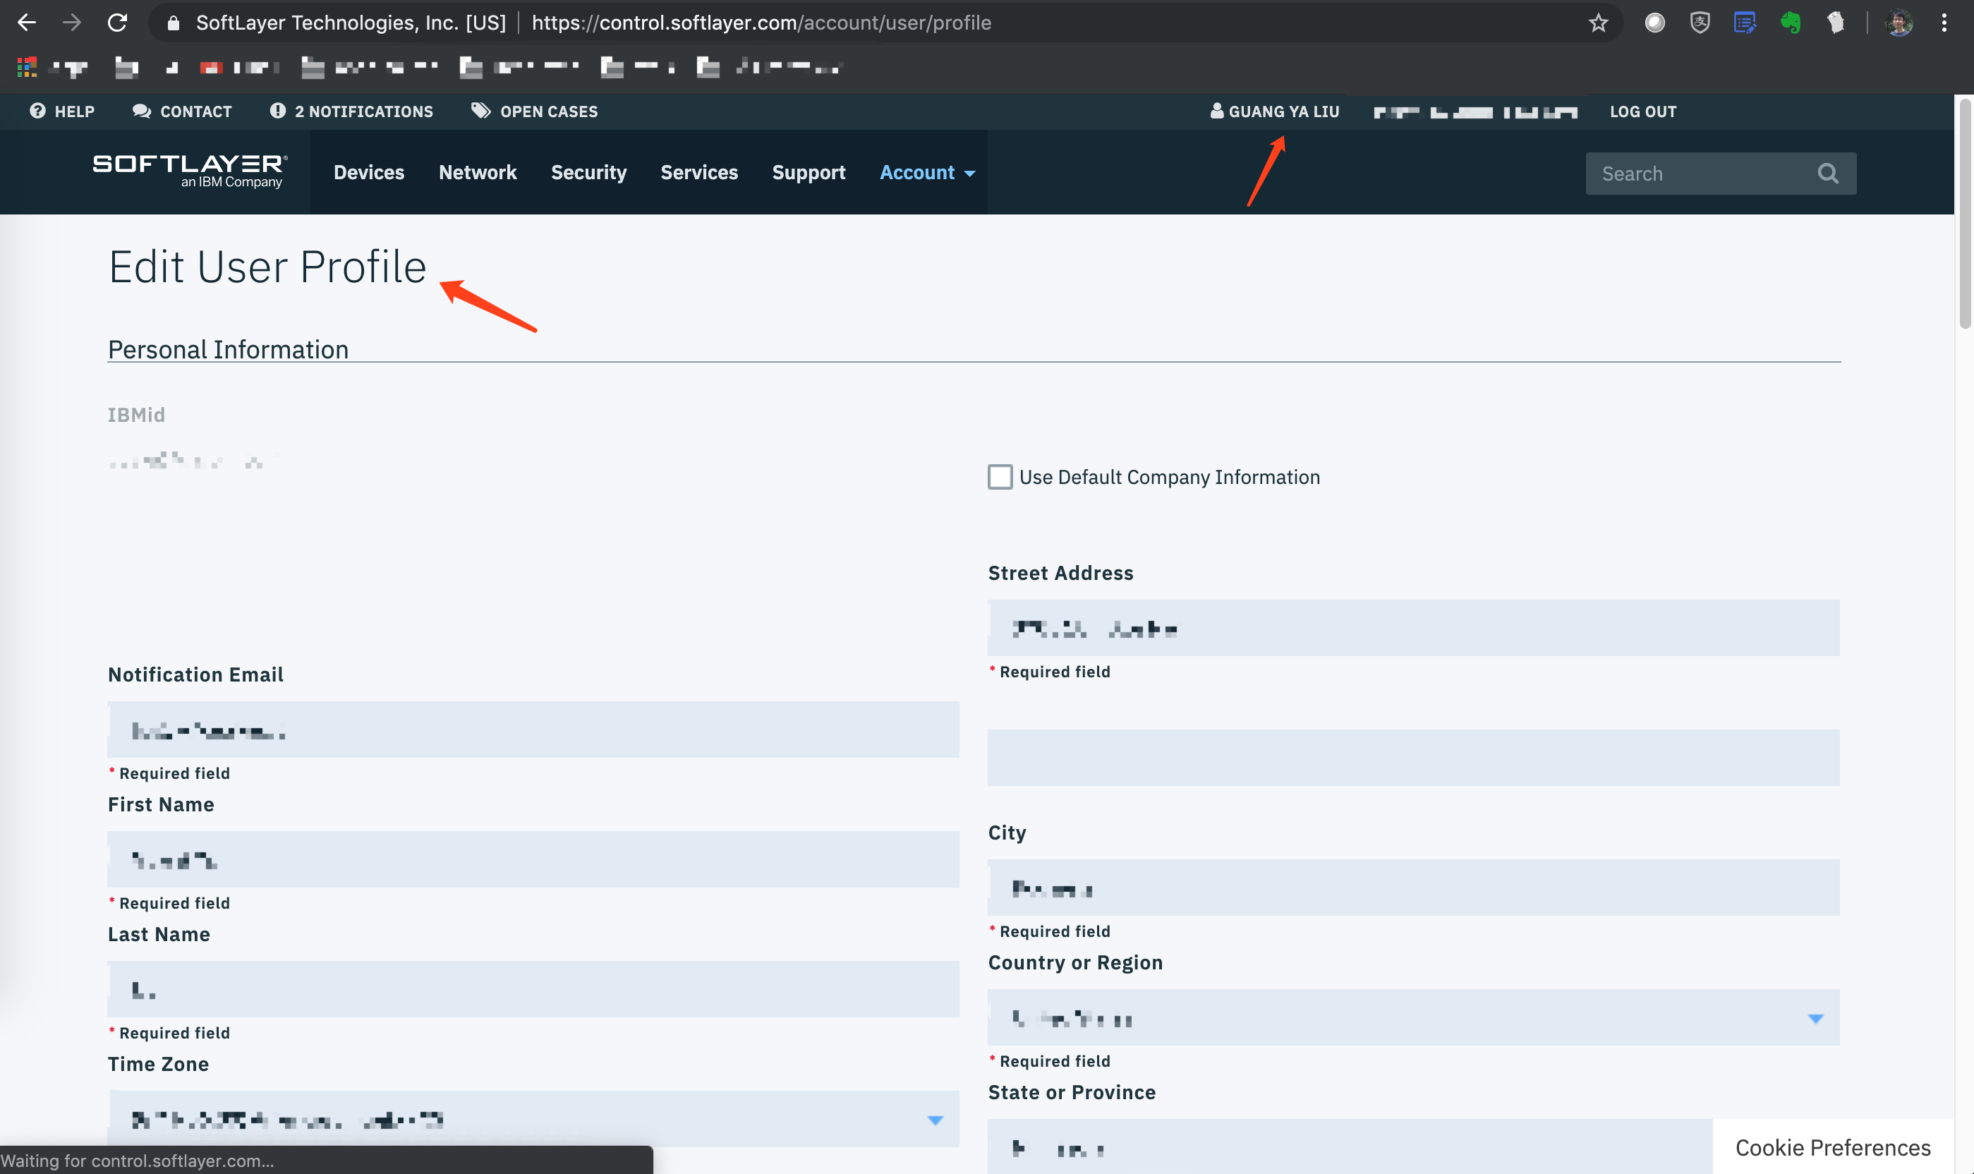Click the LOG OUT link

click(1642, 111)
